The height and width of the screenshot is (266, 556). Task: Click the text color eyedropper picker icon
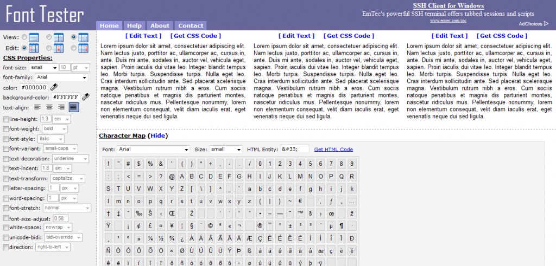click(x=54, y=87)
